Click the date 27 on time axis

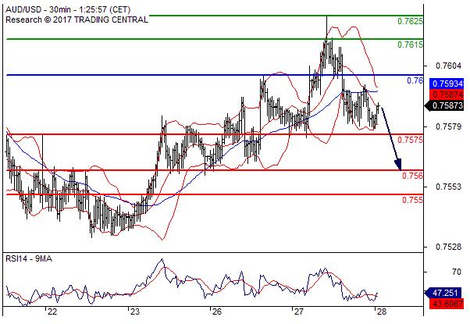(298, 312)
